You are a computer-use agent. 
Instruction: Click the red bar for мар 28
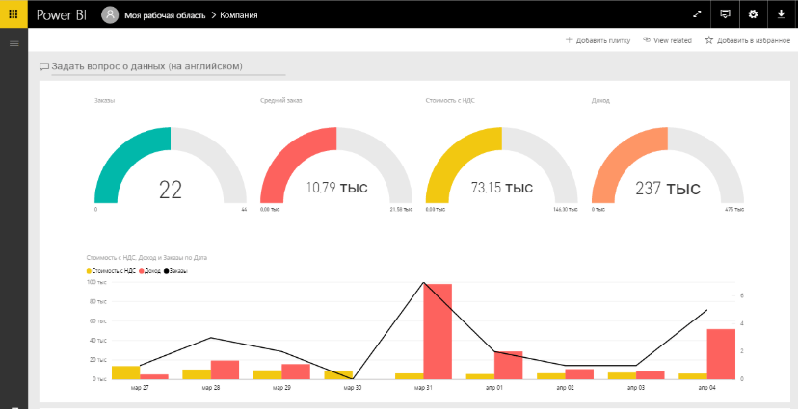(225, 370)
